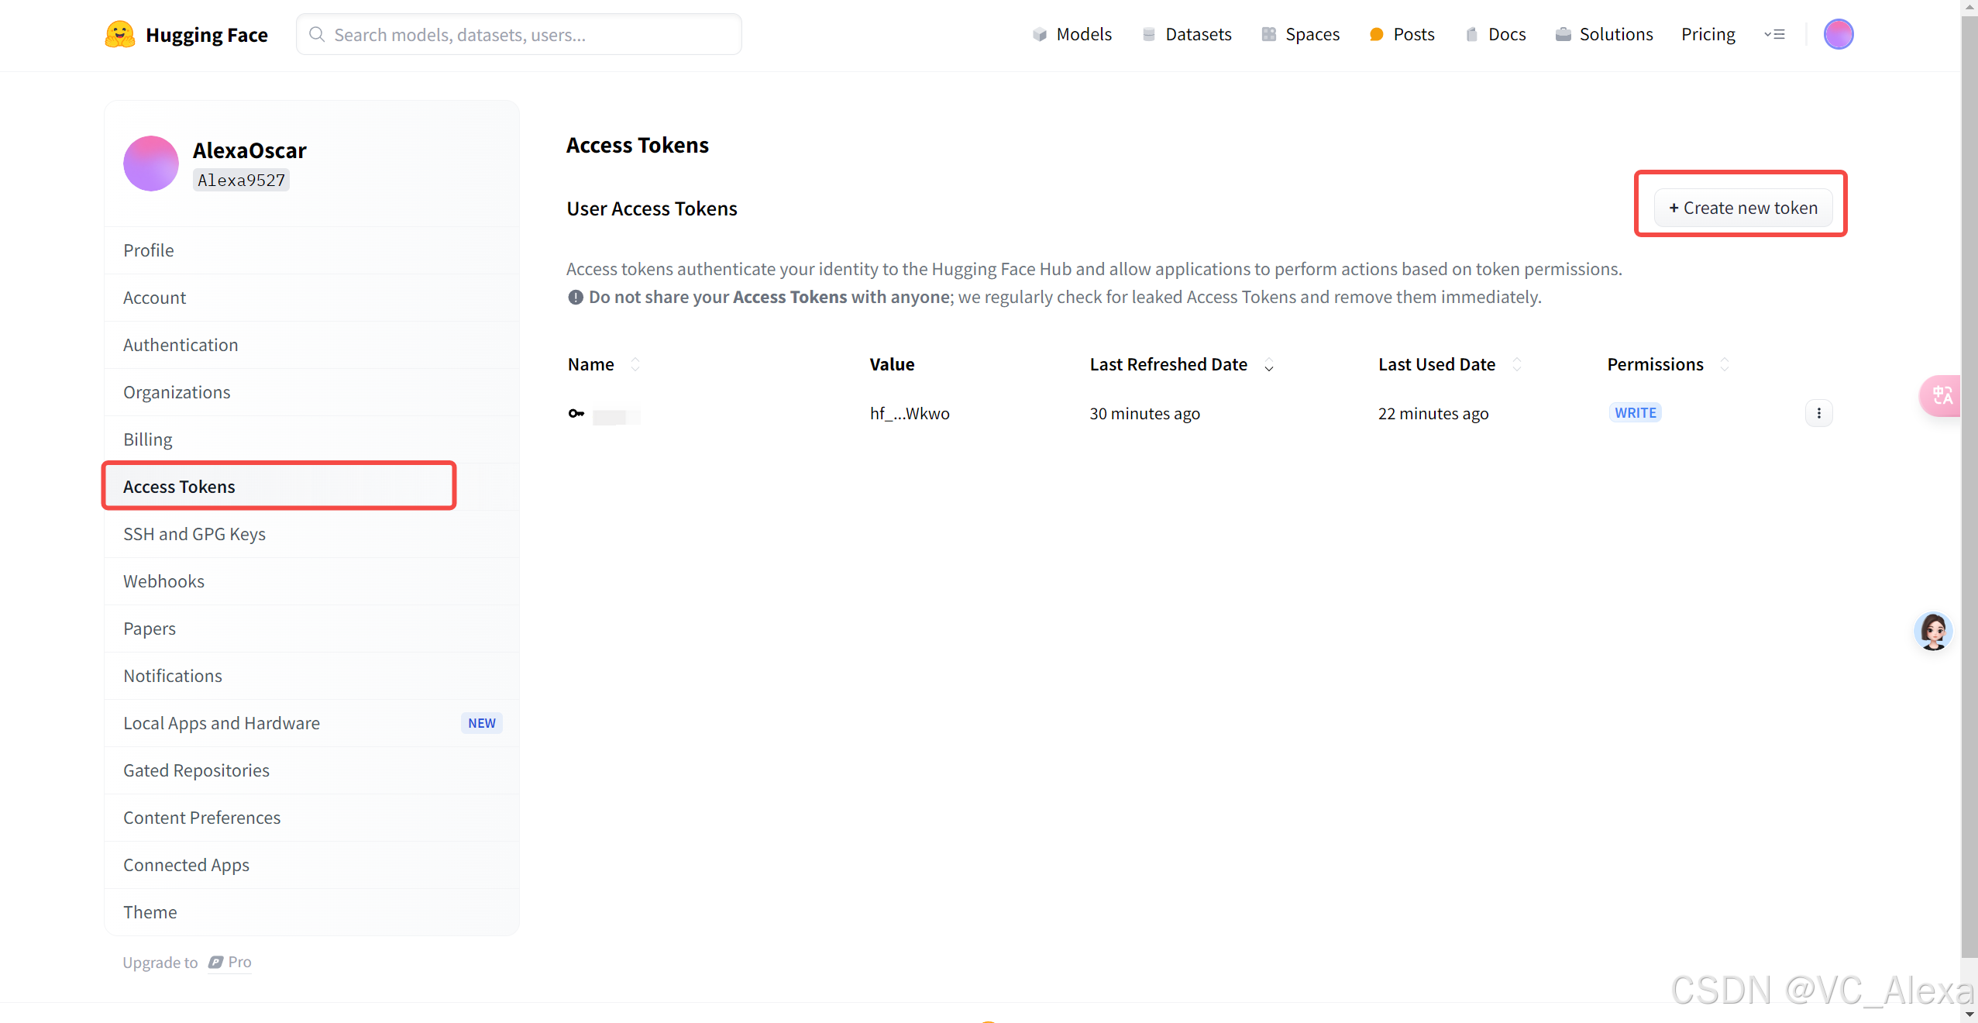The height and width of the screenshot is (1023, 1978).
Task: Click the Docs document icon
Action: [x=1472, y=34]
